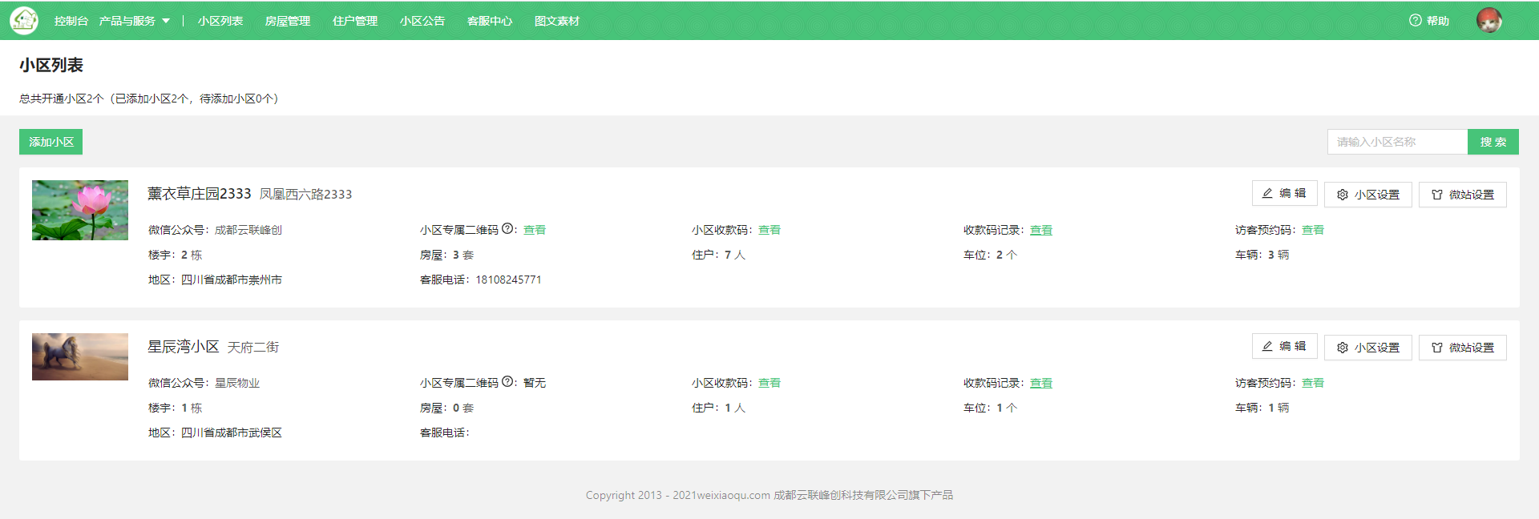Open the 图文素材 menu item
Screen dimensions: 1539x519
tap(557, 21)
